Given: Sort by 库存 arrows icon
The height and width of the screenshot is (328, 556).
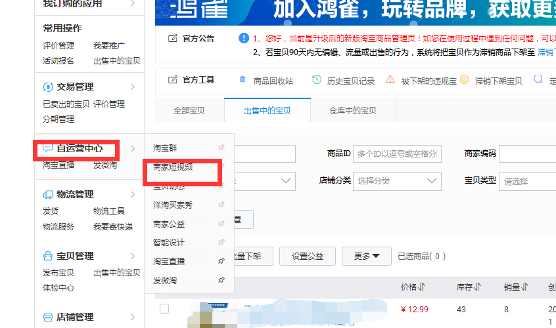Looking at the screenshot, I should point(478,287).
